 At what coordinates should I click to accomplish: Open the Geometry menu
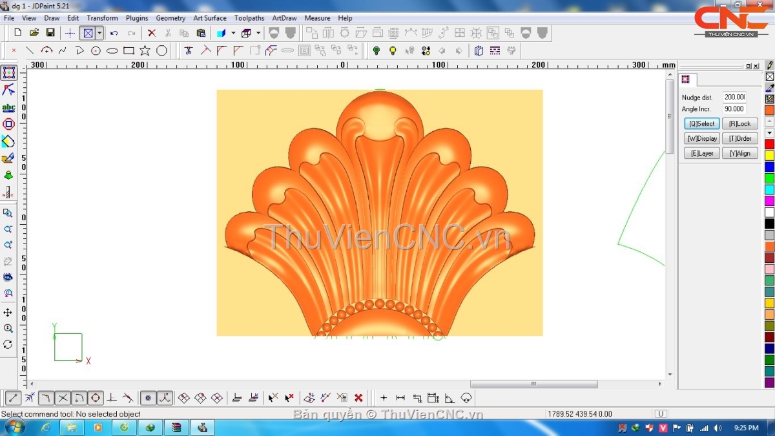[170, 18]
